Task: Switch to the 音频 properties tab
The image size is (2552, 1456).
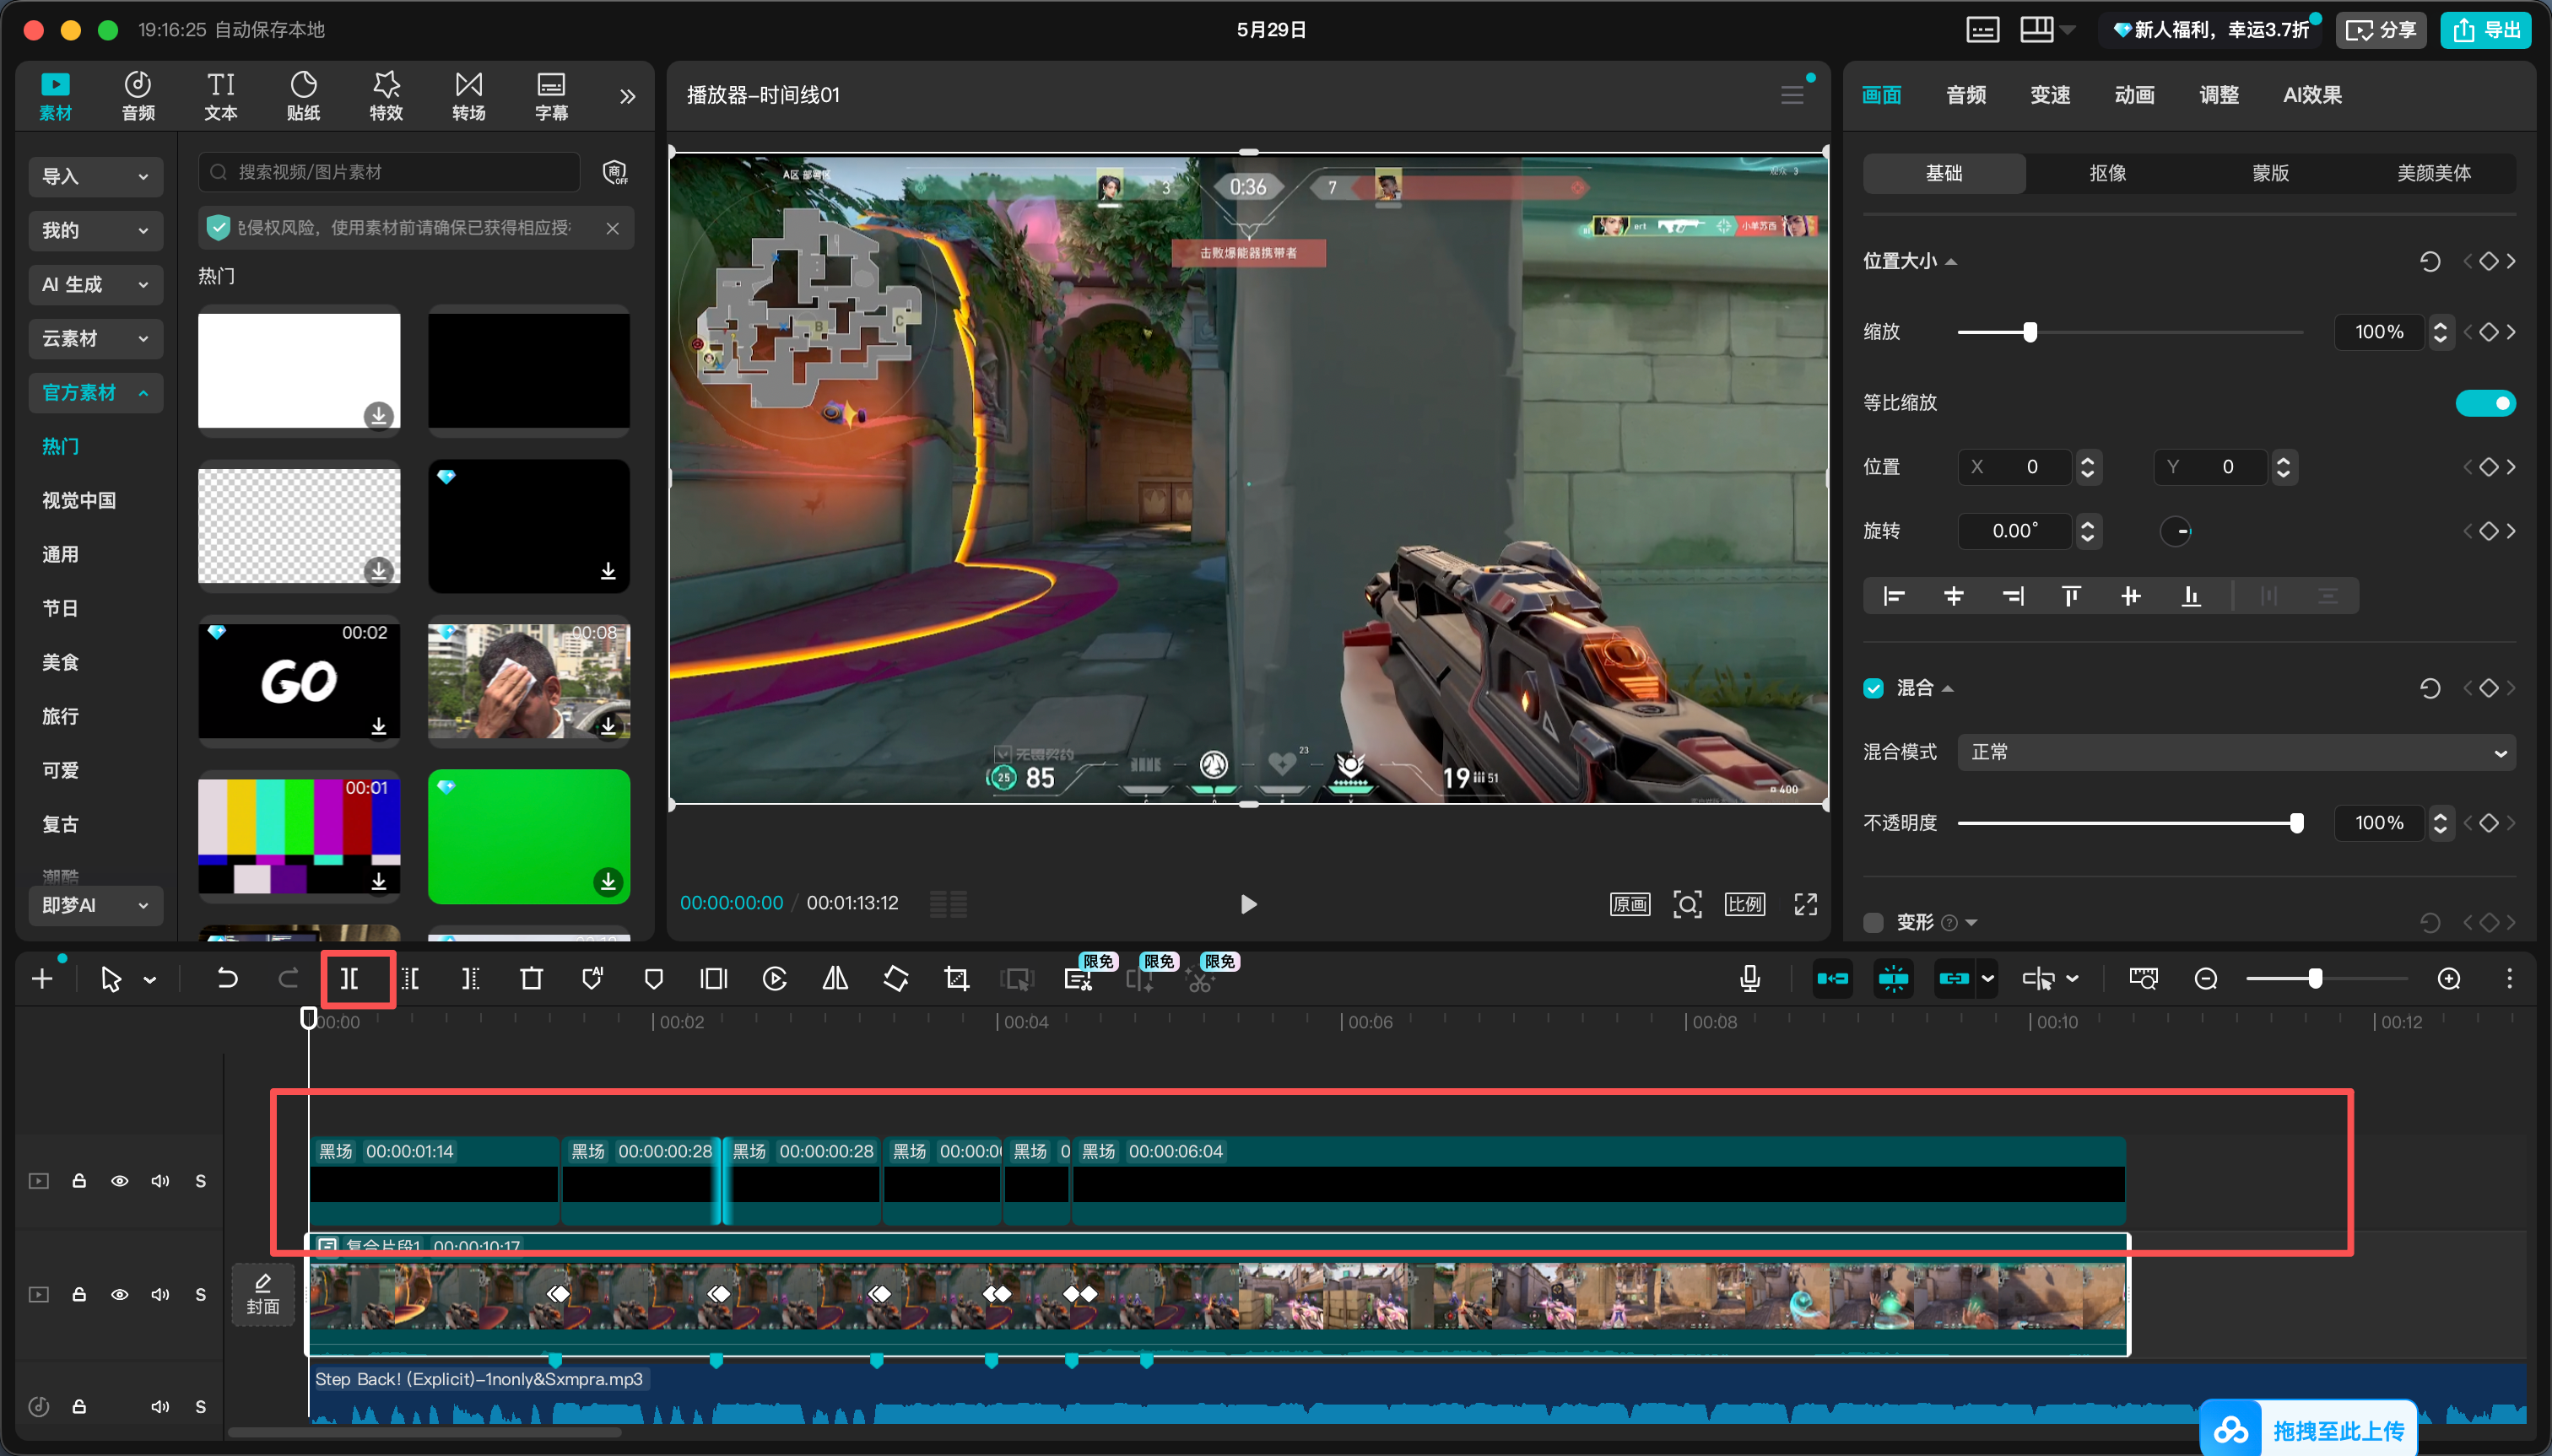Action: coord(1965,95)
